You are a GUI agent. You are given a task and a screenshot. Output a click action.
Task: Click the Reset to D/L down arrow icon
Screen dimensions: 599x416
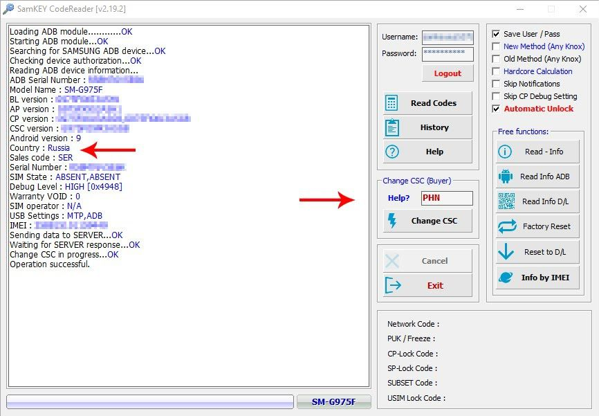[506, 252]
